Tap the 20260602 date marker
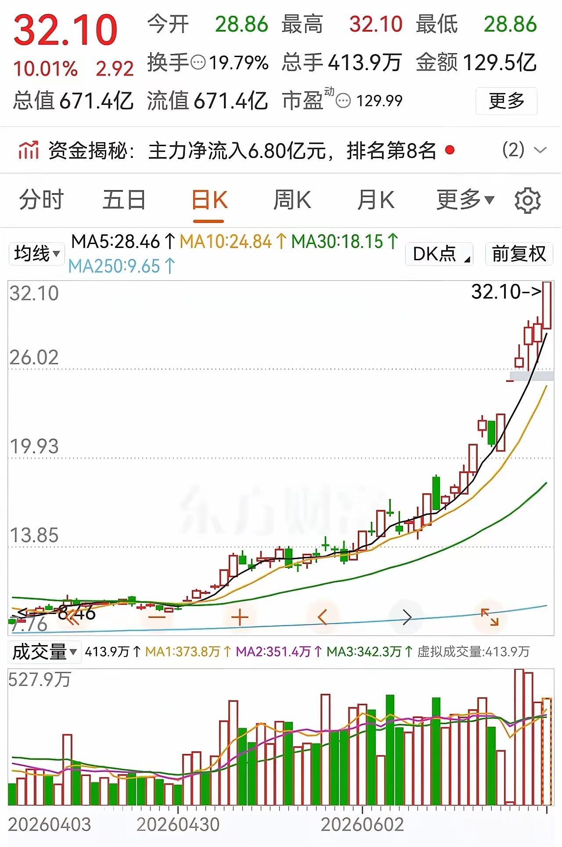 (x=362, y=825)
